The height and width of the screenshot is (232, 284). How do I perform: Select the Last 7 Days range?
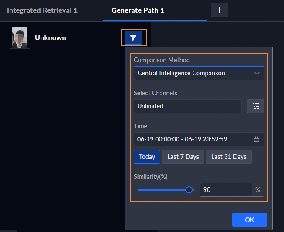(183, 157)
